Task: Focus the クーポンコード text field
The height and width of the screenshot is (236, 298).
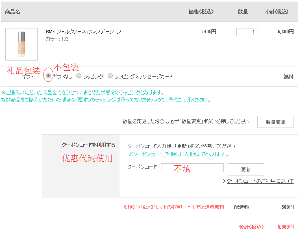Action: pos(192,168)
